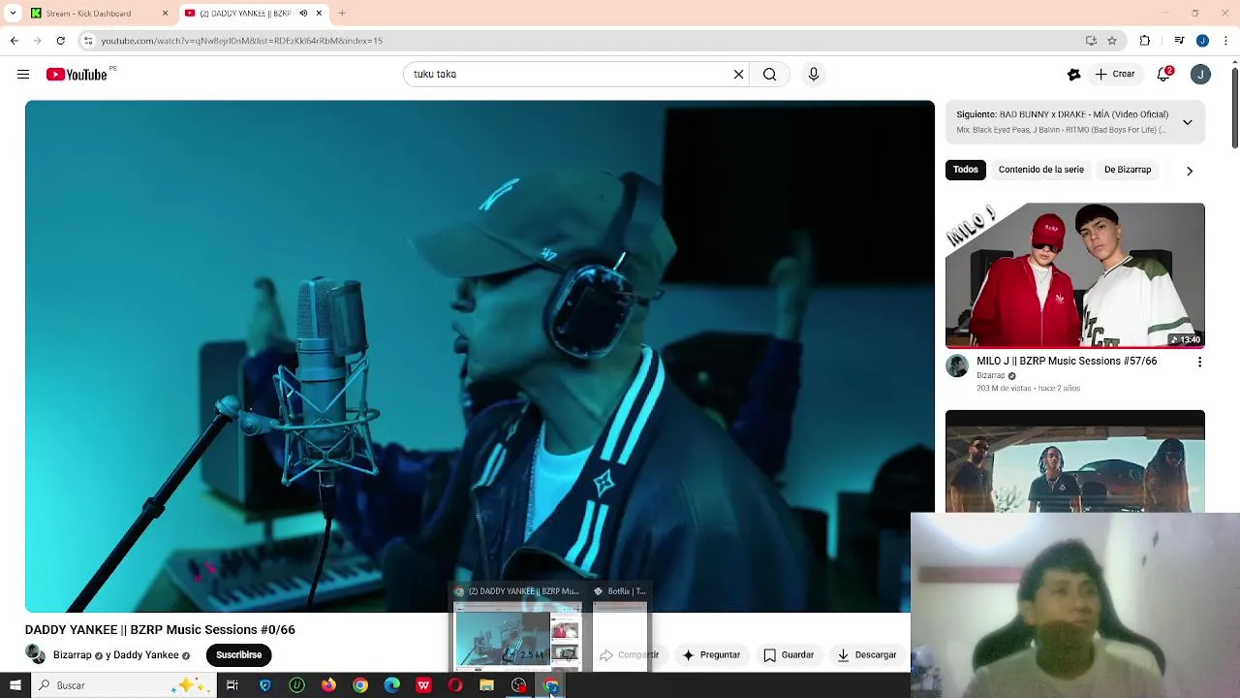Viewport: 1240px width, 698px height.
Task: Click the Preguntar button
Action: tap(712, 655)
